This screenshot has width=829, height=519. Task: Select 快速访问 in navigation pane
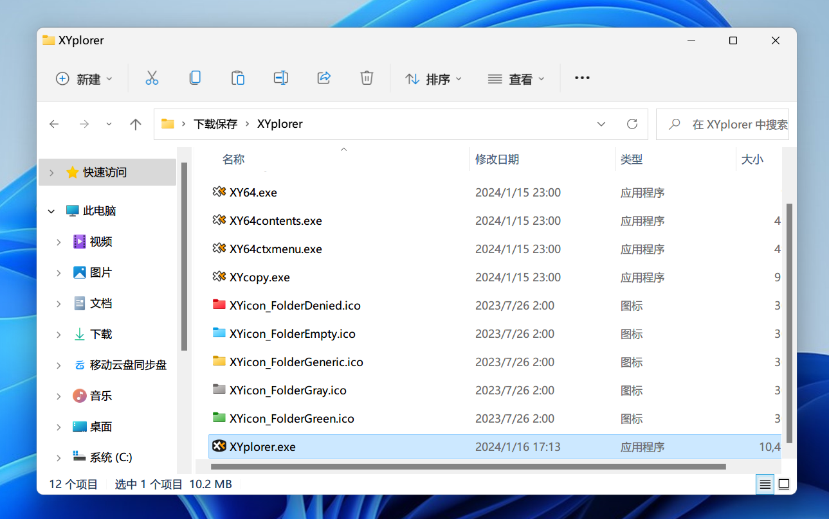[x=105, y=172]
